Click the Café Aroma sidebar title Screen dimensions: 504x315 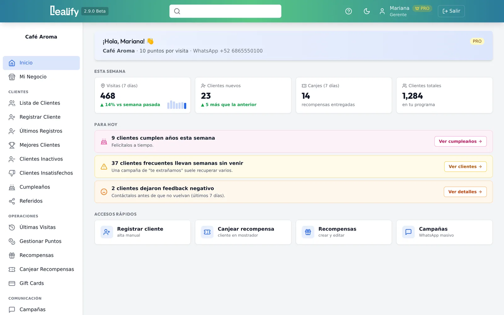point(41,37)
